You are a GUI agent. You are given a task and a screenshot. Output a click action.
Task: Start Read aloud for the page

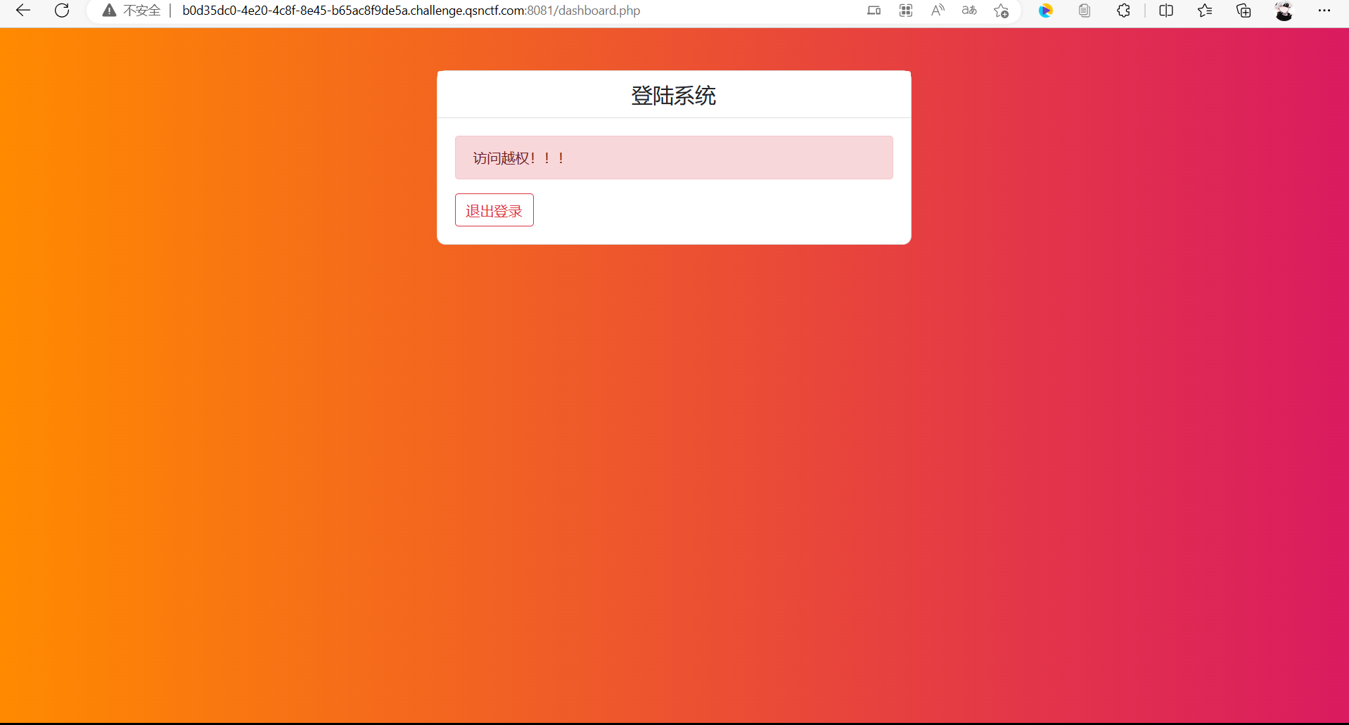[938, 11]
